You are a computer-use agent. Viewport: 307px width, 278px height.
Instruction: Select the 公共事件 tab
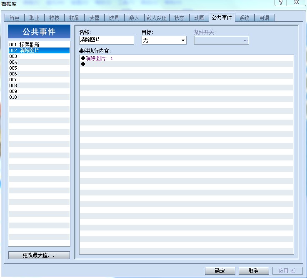click(x=222, y=18)
